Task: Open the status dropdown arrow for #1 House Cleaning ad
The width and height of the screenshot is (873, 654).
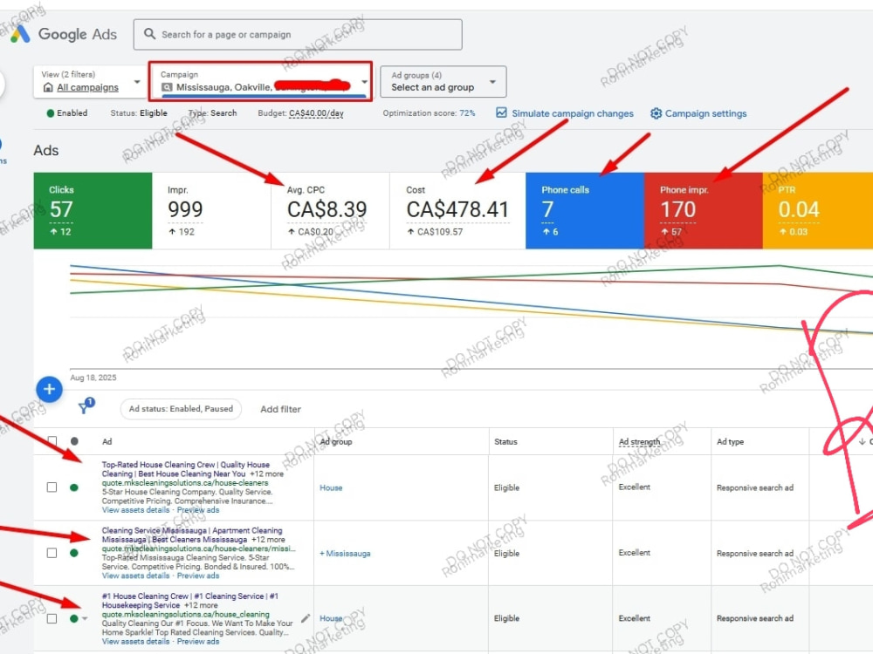Action: [85, 618]
